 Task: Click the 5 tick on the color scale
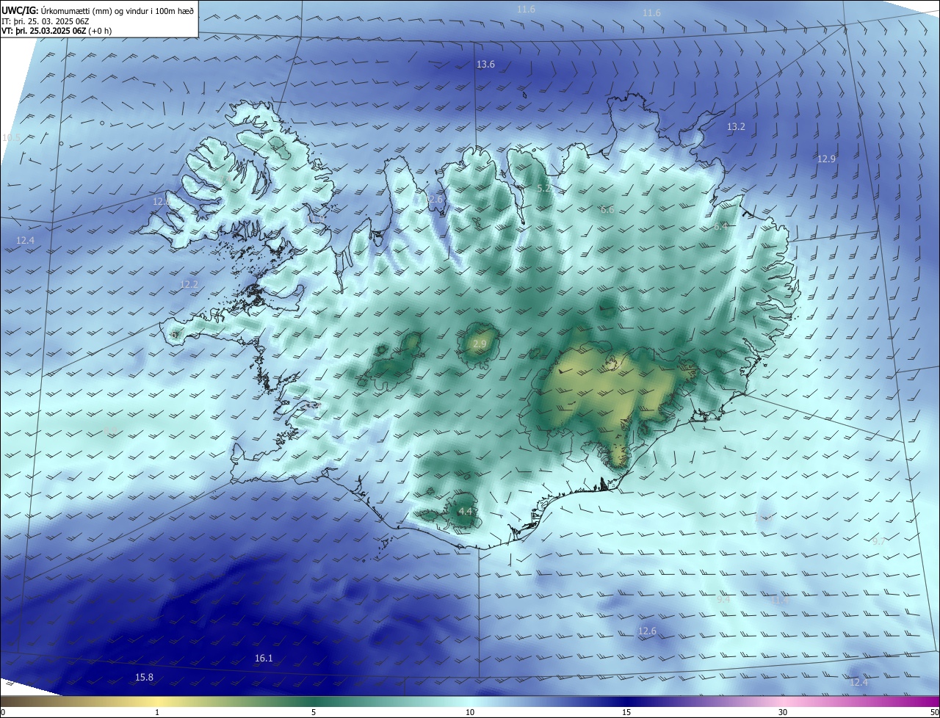coord(314,712)
